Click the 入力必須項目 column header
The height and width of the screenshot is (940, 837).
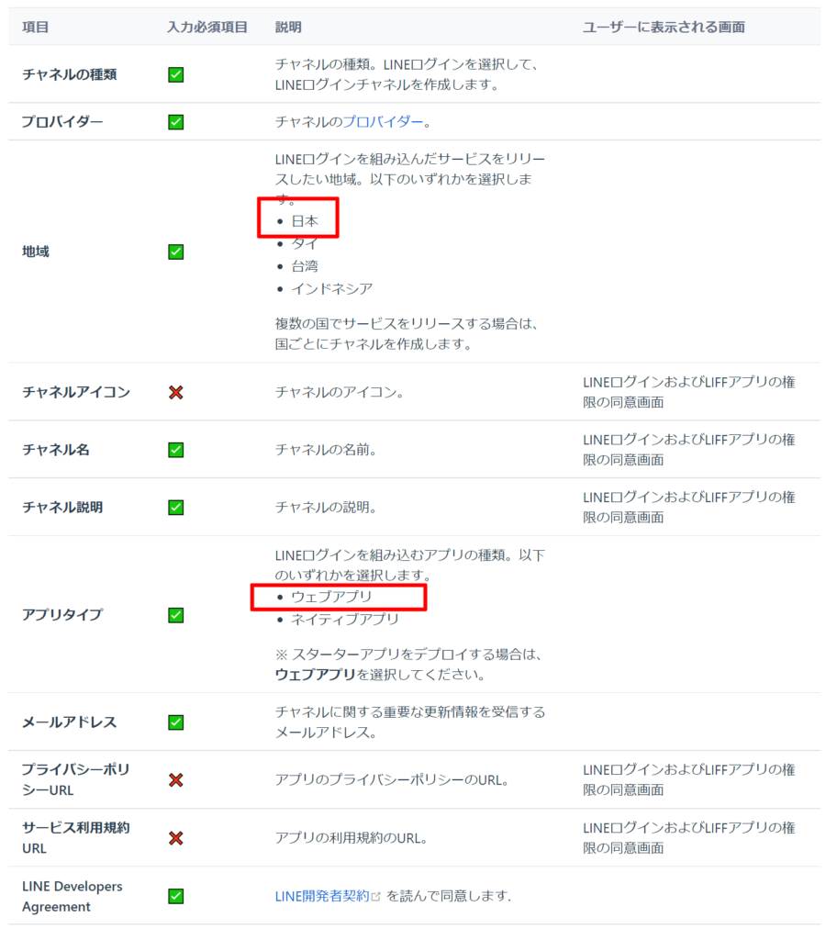click(x=207, y=28)
